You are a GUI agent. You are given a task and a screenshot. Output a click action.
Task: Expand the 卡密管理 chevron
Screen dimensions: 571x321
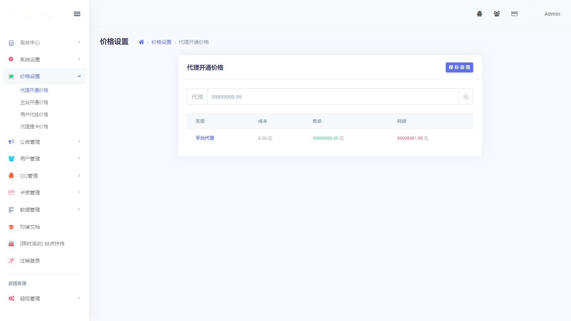point(79,192)
